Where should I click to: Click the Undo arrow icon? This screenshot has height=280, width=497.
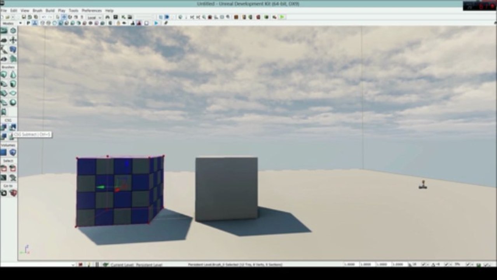[x=43, y=17]
